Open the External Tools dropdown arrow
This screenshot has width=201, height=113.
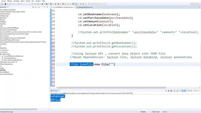click(53, 4)
